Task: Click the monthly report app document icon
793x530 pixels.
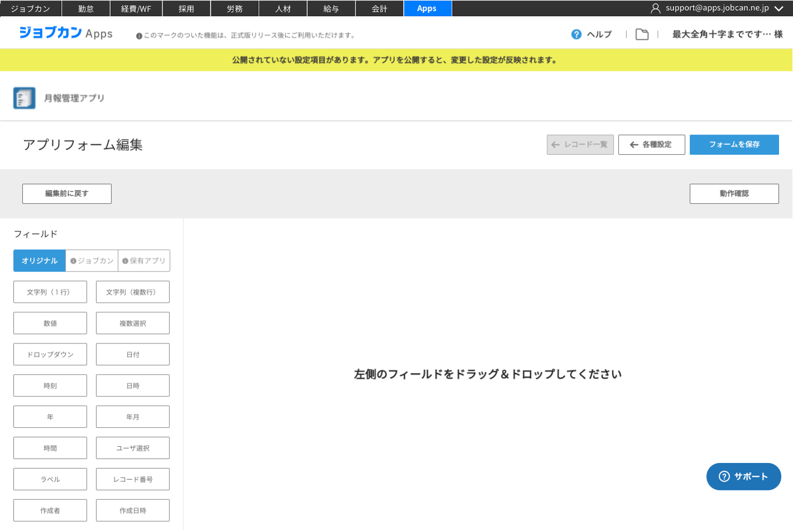Action: coord(25,98)
